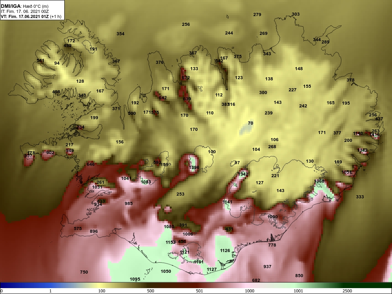The width and height of the screenshot is (392, 294).
Task: Click the map value 378
Action: (x=350, y=80)
